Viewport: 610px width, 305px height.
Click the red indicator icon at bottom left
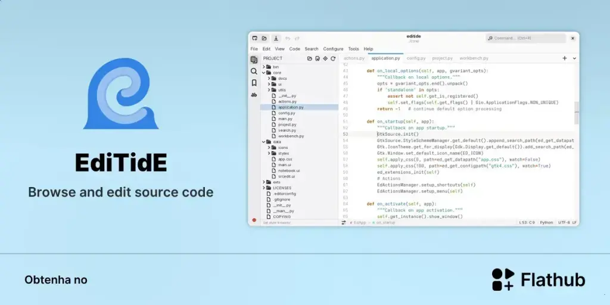(254, 220)
